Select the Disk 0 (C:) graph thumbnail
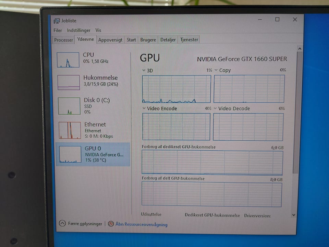This screenshot has height=247, width=329. (69, 106)
